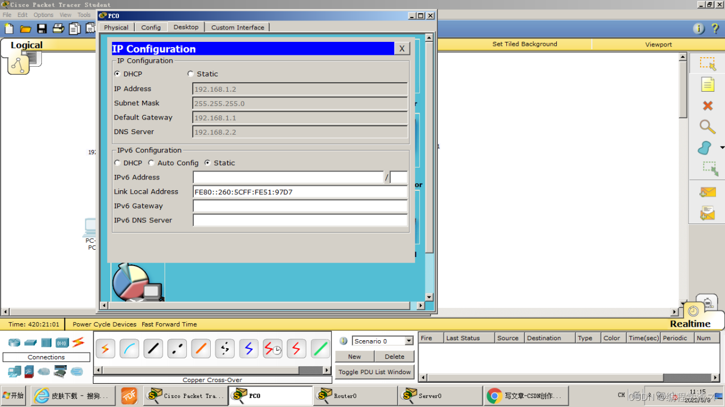Select the Inspect magnifier tool
Viewport: 725px width, 407px height.
coord(707,127)
